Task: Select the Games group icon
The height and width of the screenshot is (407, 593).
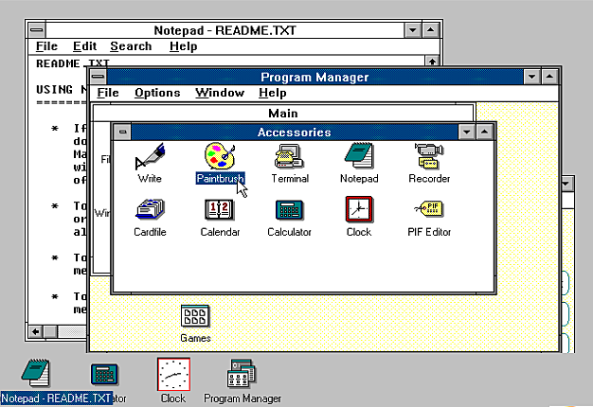Action: click(x=195, y=316)
